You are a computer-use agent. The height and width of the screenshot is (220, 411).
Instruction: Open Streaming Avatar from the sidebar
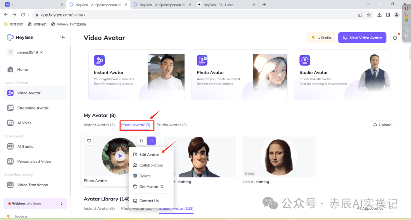[33, 108]
